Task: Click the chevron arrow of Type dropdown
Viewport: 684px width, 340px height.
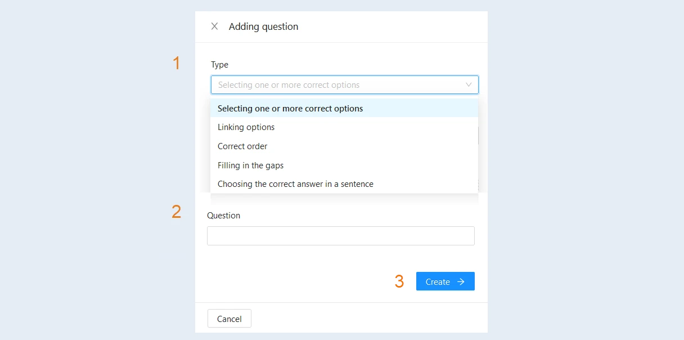Action: pos(469,85)
